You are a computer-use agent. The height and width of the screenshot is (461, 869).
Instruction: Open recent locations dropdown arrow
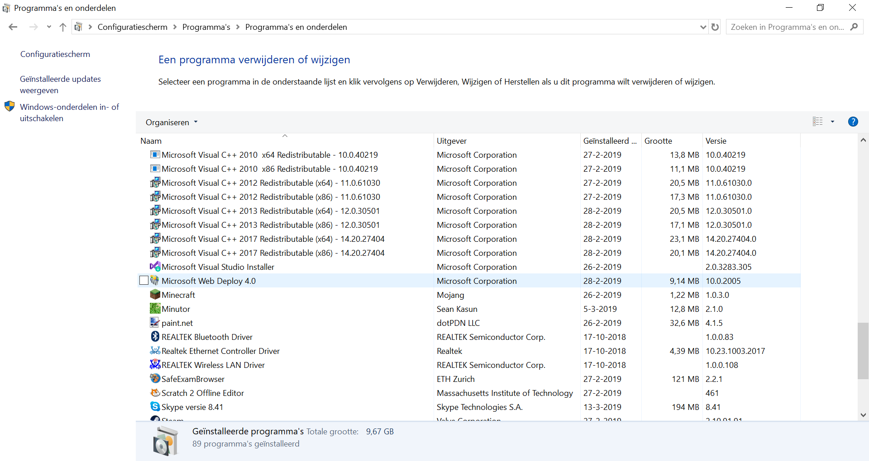coord(49,27)
